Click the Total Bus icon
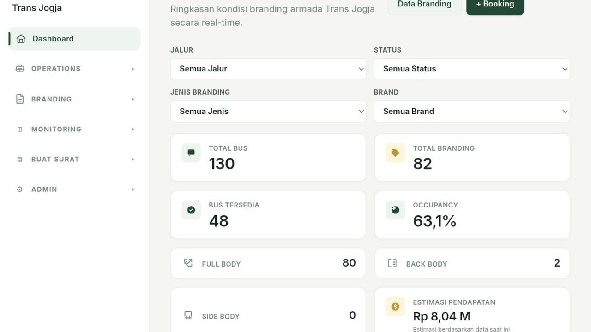The width and height of the screenshot is (591, 332). pos(191,153)
